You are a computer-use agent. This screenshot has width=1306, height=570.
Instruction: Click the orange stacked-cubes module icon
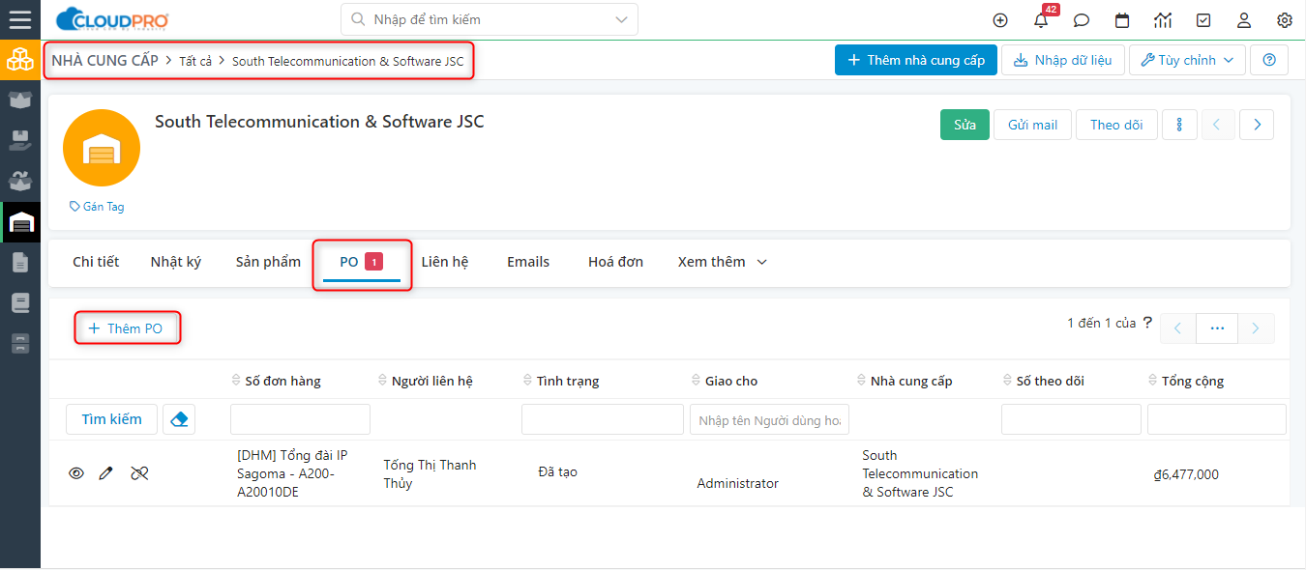coord(20,60)
